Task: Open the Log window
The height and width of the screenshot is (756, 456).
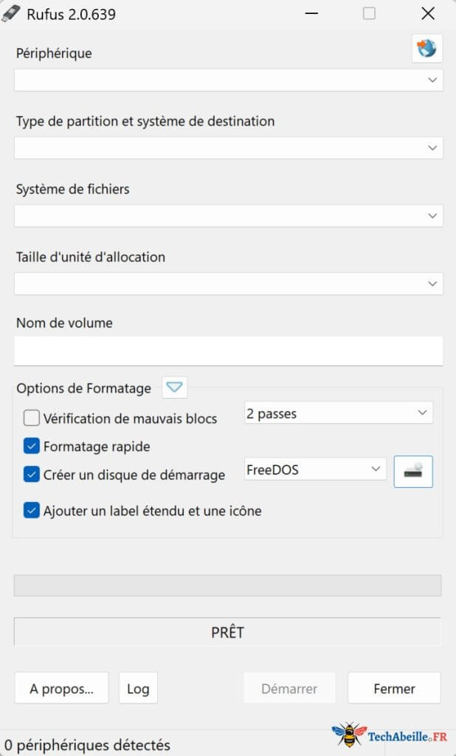Action: pos(138,688)
